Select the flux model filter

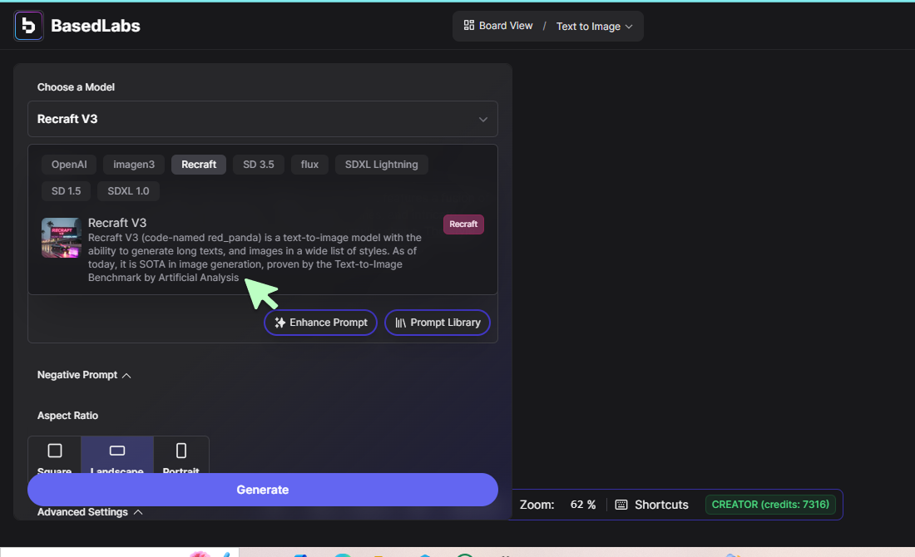pos(309,165)
